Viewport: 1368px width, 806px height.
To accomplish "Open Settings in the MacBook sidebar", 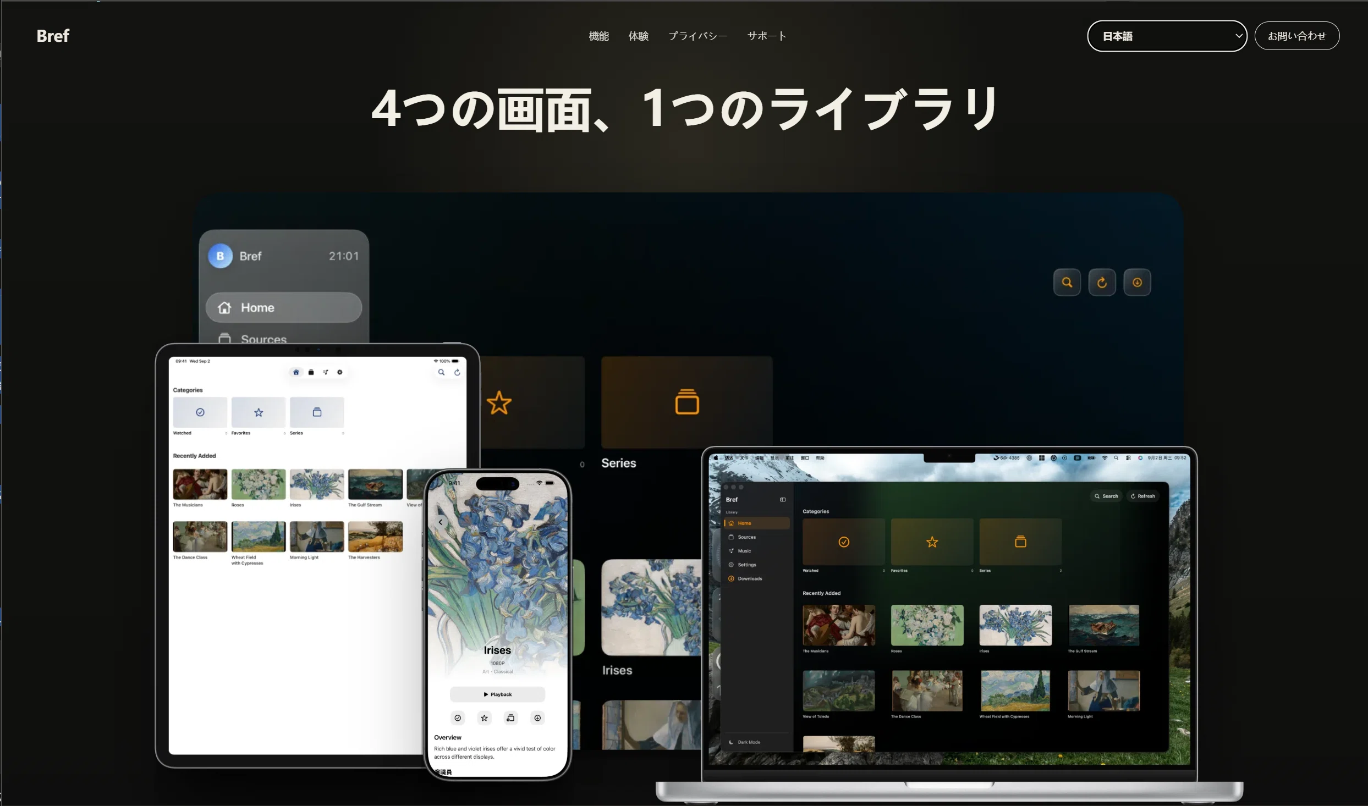I will [757, 565].
